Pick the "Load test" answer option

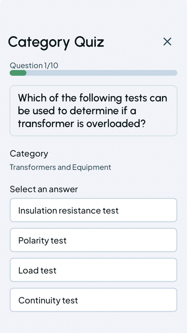pos(93,270)
